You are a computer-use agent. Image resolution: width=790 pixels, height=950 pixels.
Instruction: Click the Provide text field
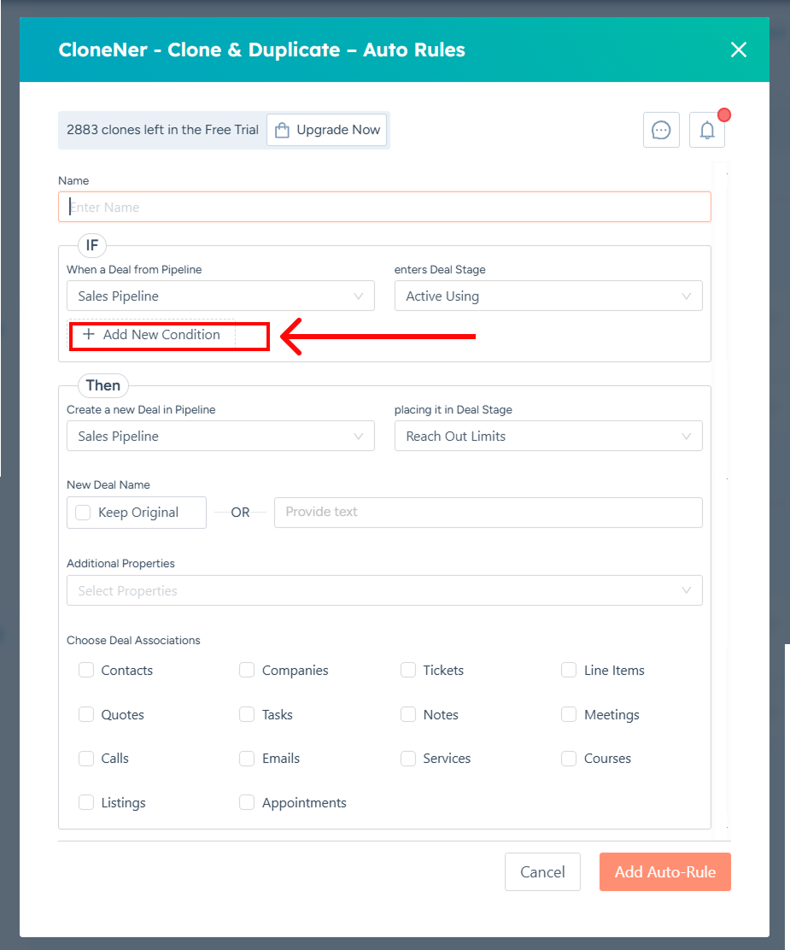coord(489,512)
